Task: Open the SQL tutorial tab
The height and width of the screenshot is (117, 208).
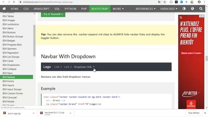Action: pyautogui.click(x=57, y=9)
